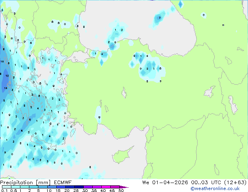
Task: Click the '0.1' legend scale label
Action: 4,190
